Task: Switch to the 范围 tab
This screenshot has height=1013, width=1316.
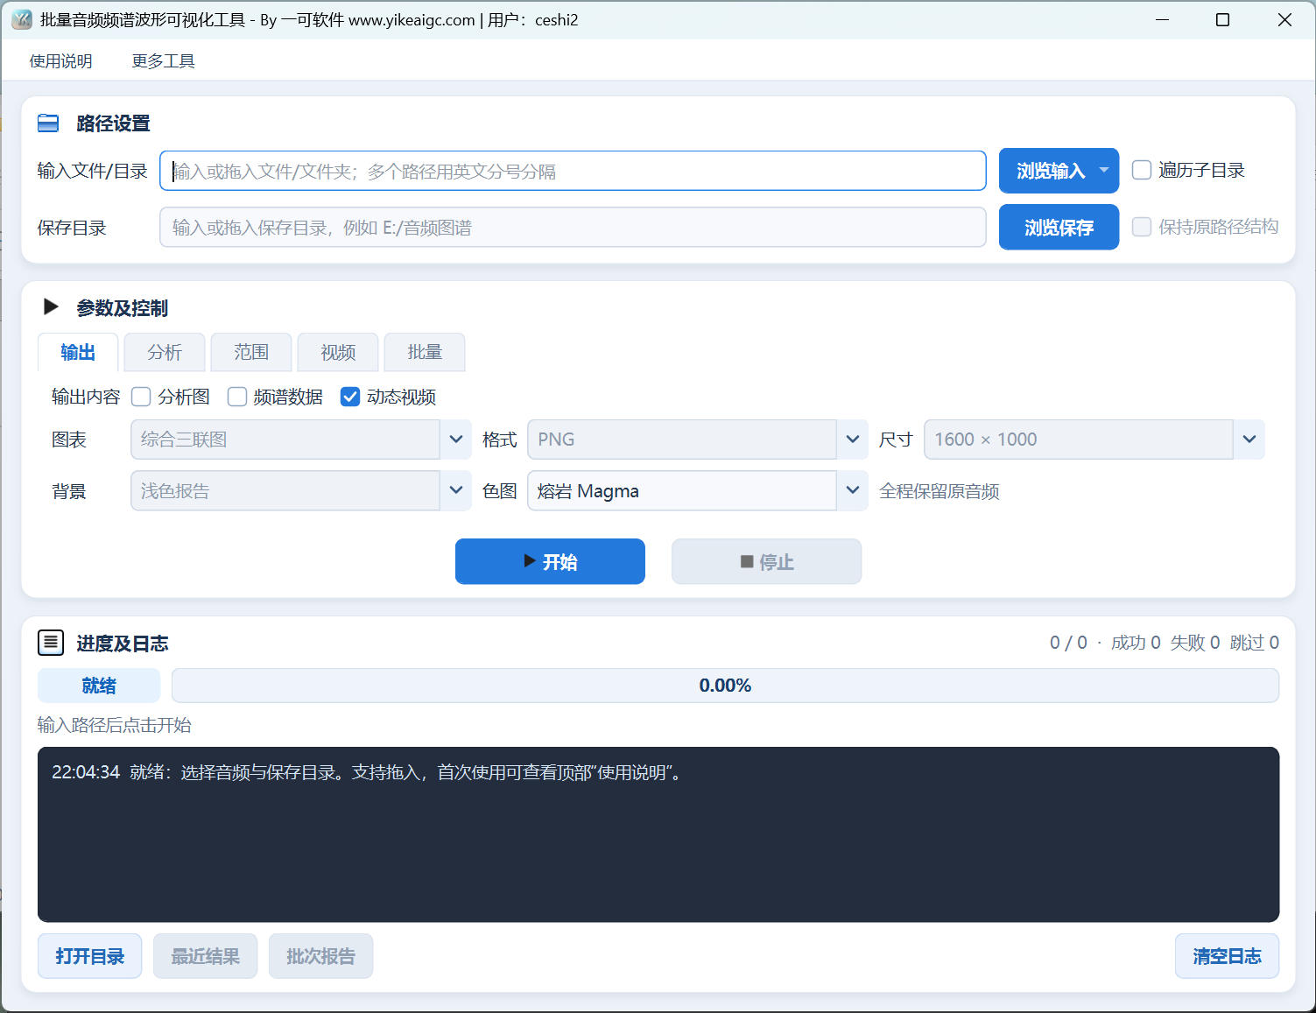Action: pyautogui.click(x=251, y=352)
